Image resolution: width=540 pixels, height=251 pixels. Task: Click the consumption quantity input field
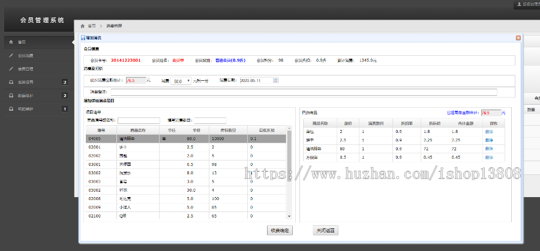tap(211, 120)
